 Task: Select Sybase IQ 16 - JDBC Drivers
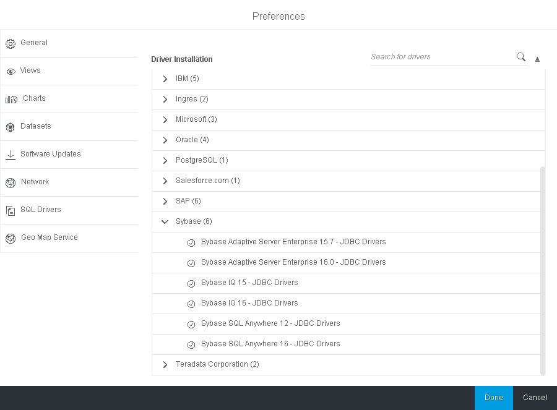point(347,304)
